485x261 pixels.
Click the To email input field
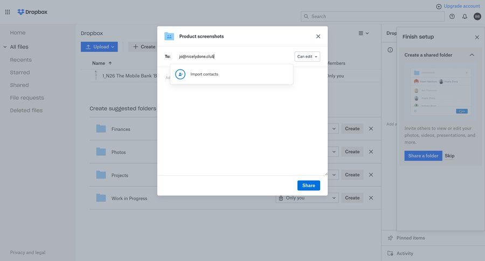[x=235, y=56]
